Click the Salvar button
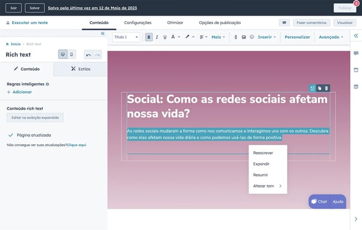The image size is (362, 230). 34,8
